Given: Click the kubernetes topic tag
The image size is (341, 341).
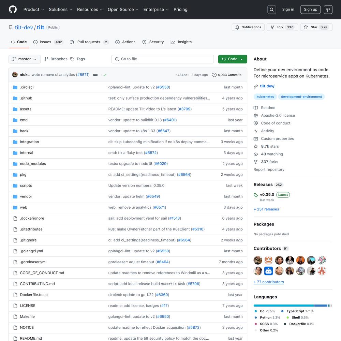Looking at the screenshot, I should point(265,97).
